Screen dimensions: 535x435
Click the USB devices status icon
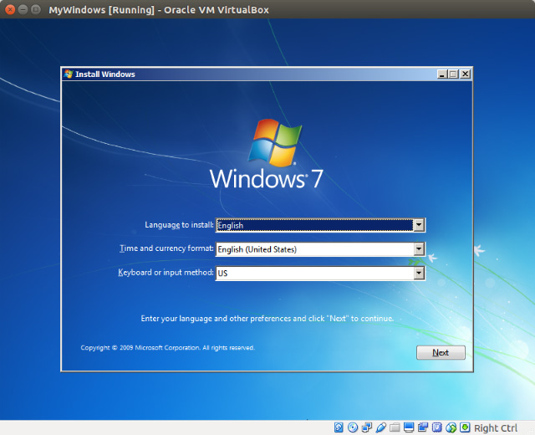click(381, 427)
